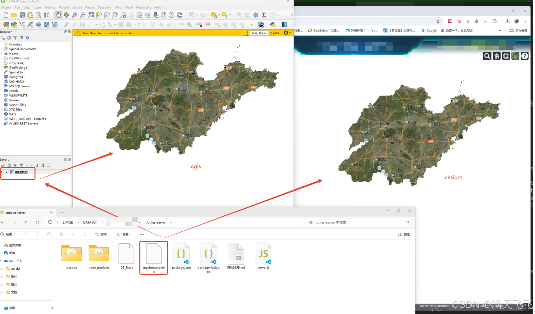Close the QGIS font warning message
Image resolution: width=535 pixels, height=314 pixels.
(x=286, y=33)
